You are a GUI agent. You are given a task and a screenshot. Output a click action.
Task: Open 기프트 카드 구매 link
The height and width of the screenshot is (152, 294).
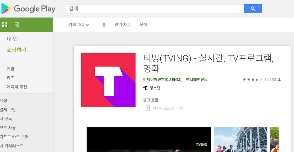(x=14, y=137)
